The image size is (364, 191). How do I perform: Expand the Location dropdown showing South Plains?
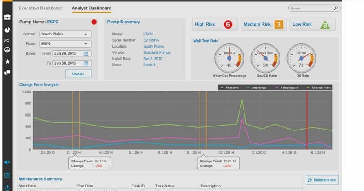(x=65, y=34)
